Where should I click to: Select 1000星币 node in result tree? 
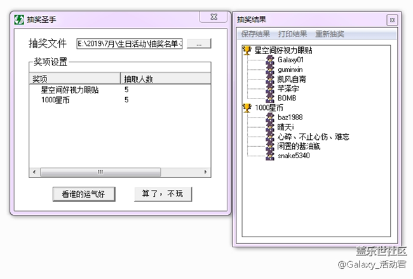tap(269, 107)
